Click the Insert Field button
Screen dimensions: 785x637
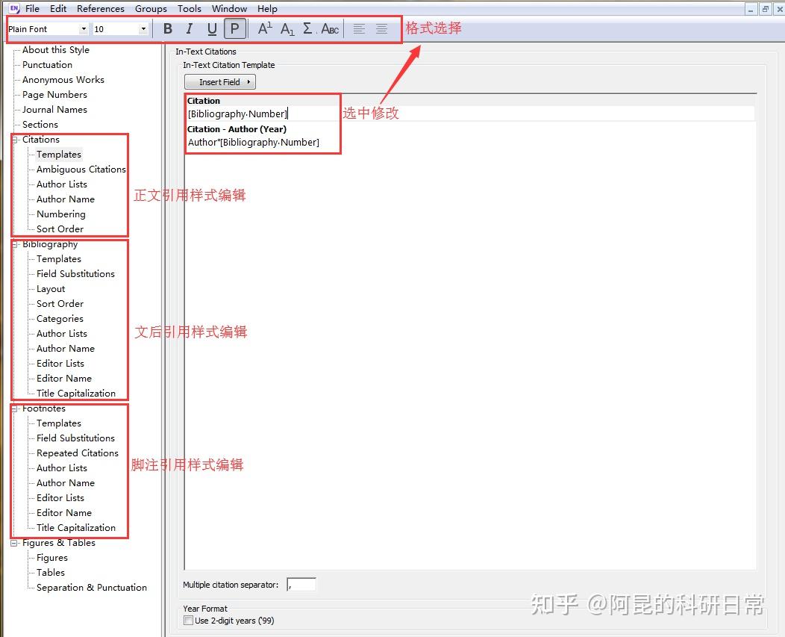pos(219,81)
